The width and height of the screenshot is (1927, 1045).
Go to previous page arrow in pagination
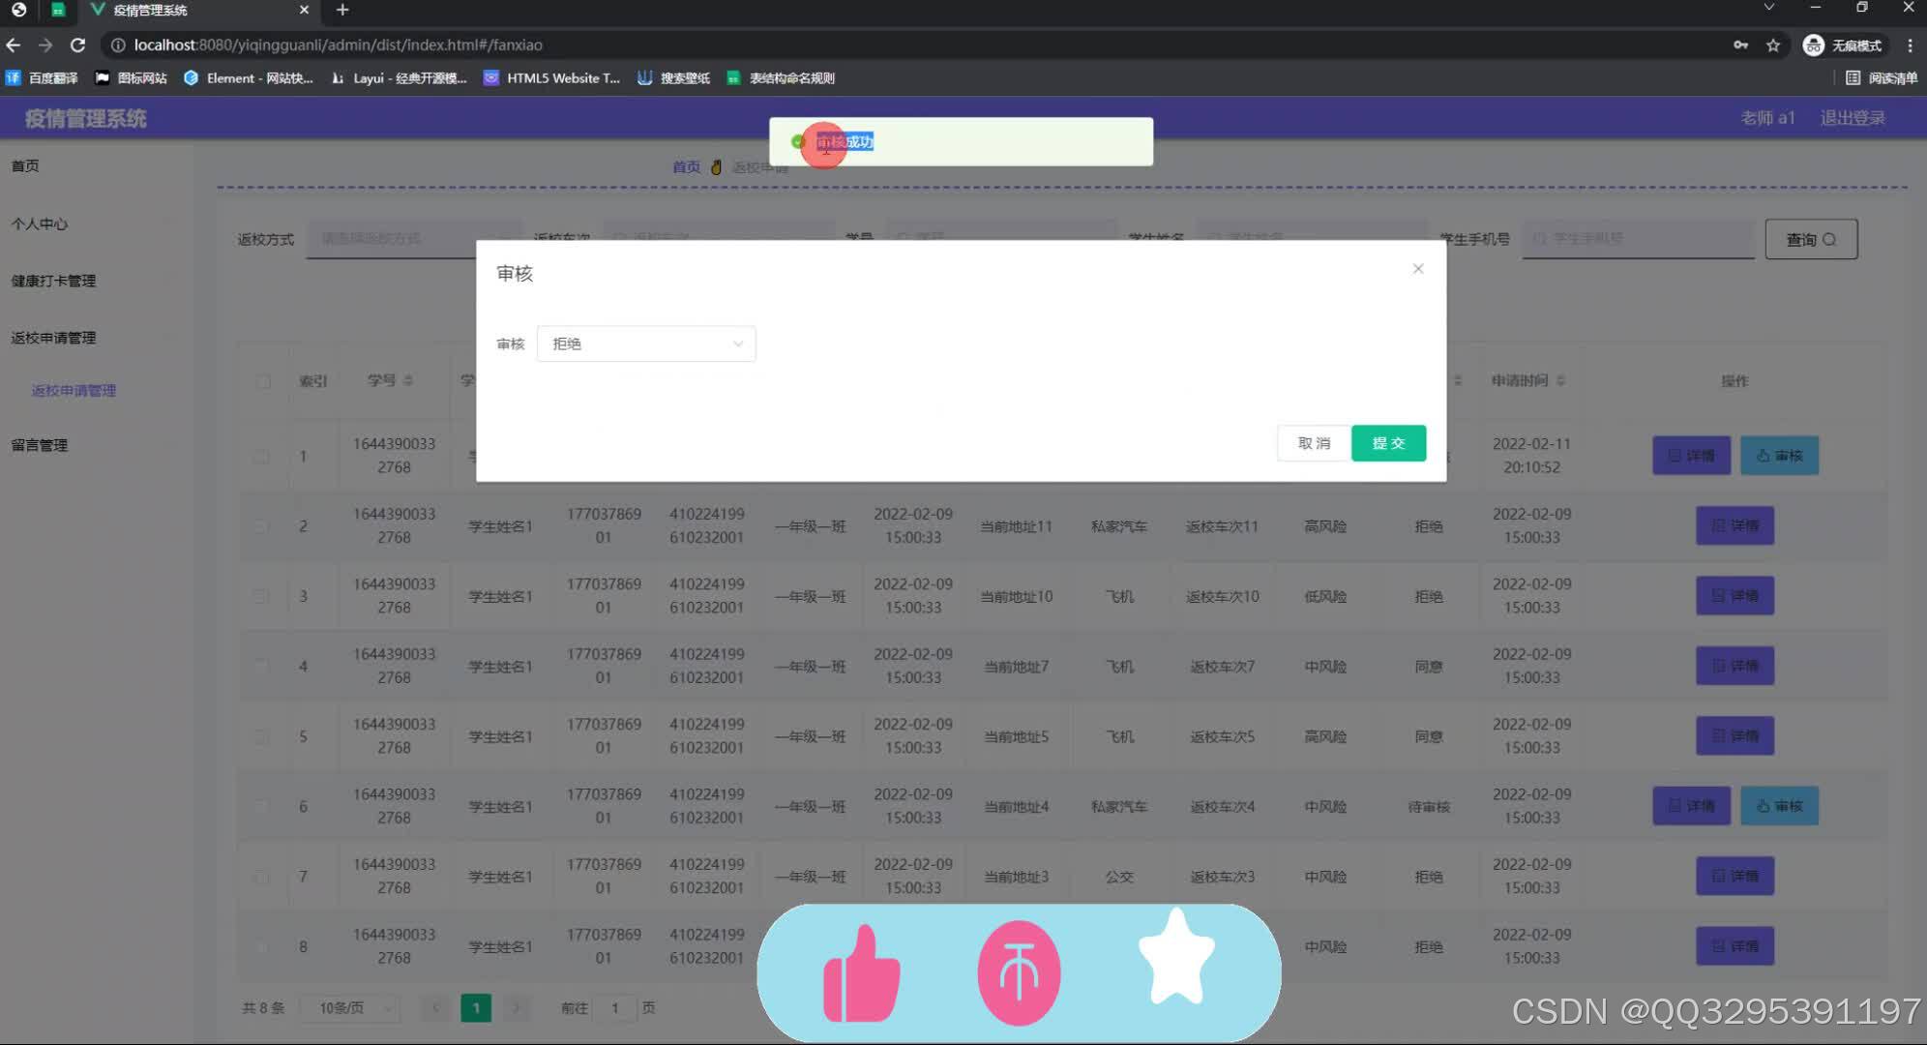point(435,1008)
